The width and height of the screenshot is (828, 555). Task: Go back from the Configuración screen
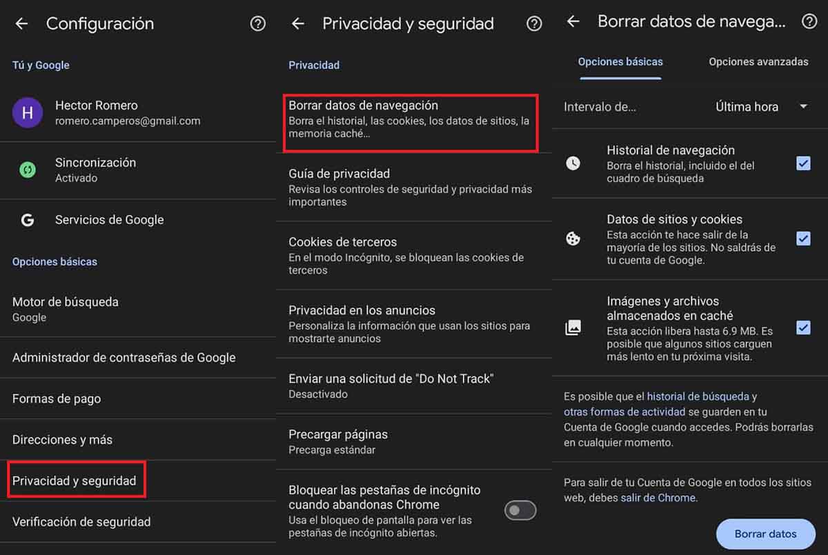coord(21,23)
